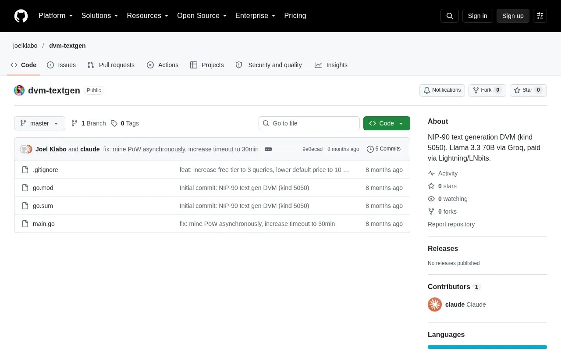Viewport: 561px width, 351px height.
Task: Open claude Claude contributor name link
Action: [465, 304]
